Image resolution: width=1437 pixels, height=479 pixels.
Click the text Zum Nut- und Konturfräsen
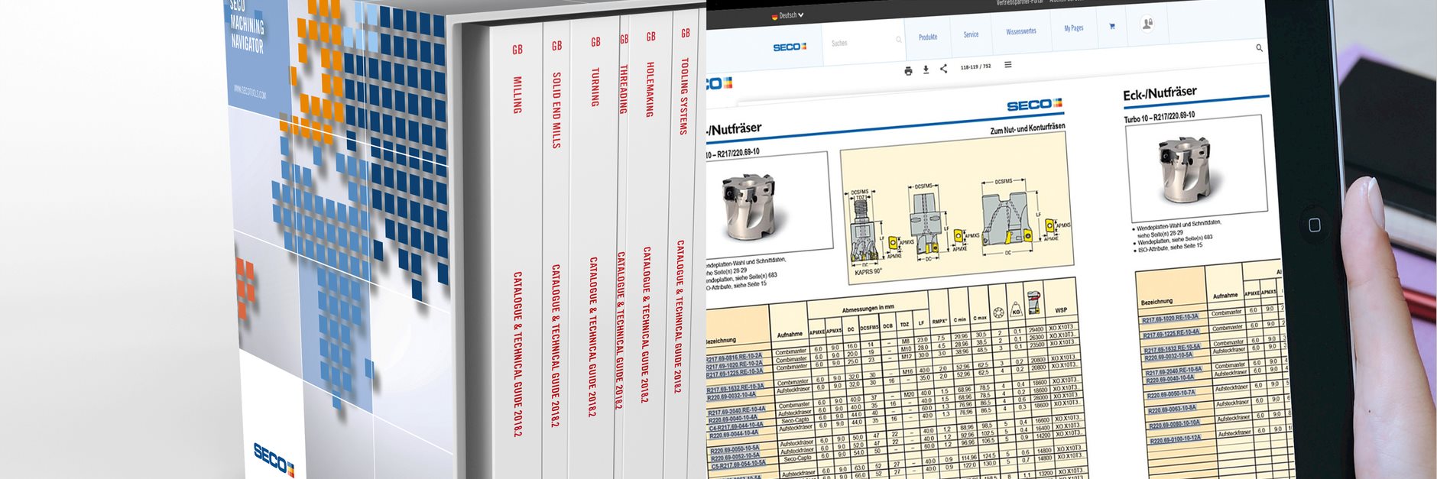coord(1027,128)
